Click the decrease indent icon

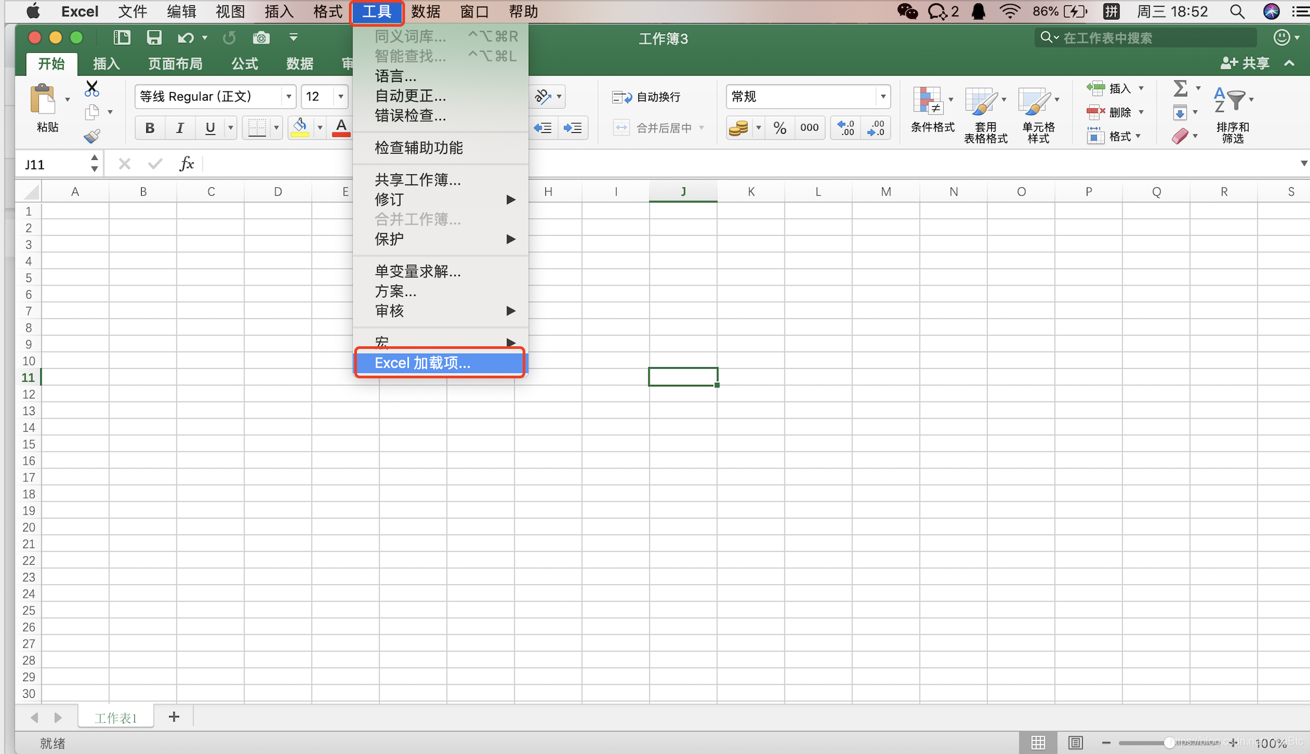click(543, 128)
